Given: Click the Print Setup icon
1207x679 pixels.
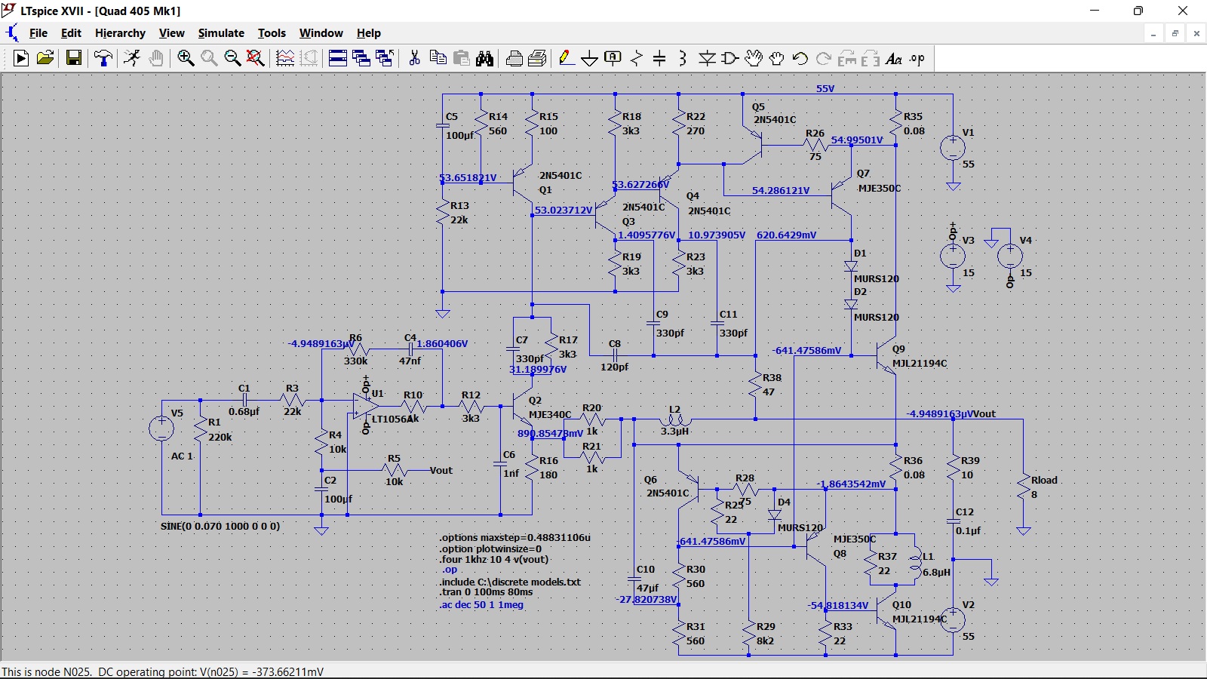Looking at the screenshot, I should (538, 58).
